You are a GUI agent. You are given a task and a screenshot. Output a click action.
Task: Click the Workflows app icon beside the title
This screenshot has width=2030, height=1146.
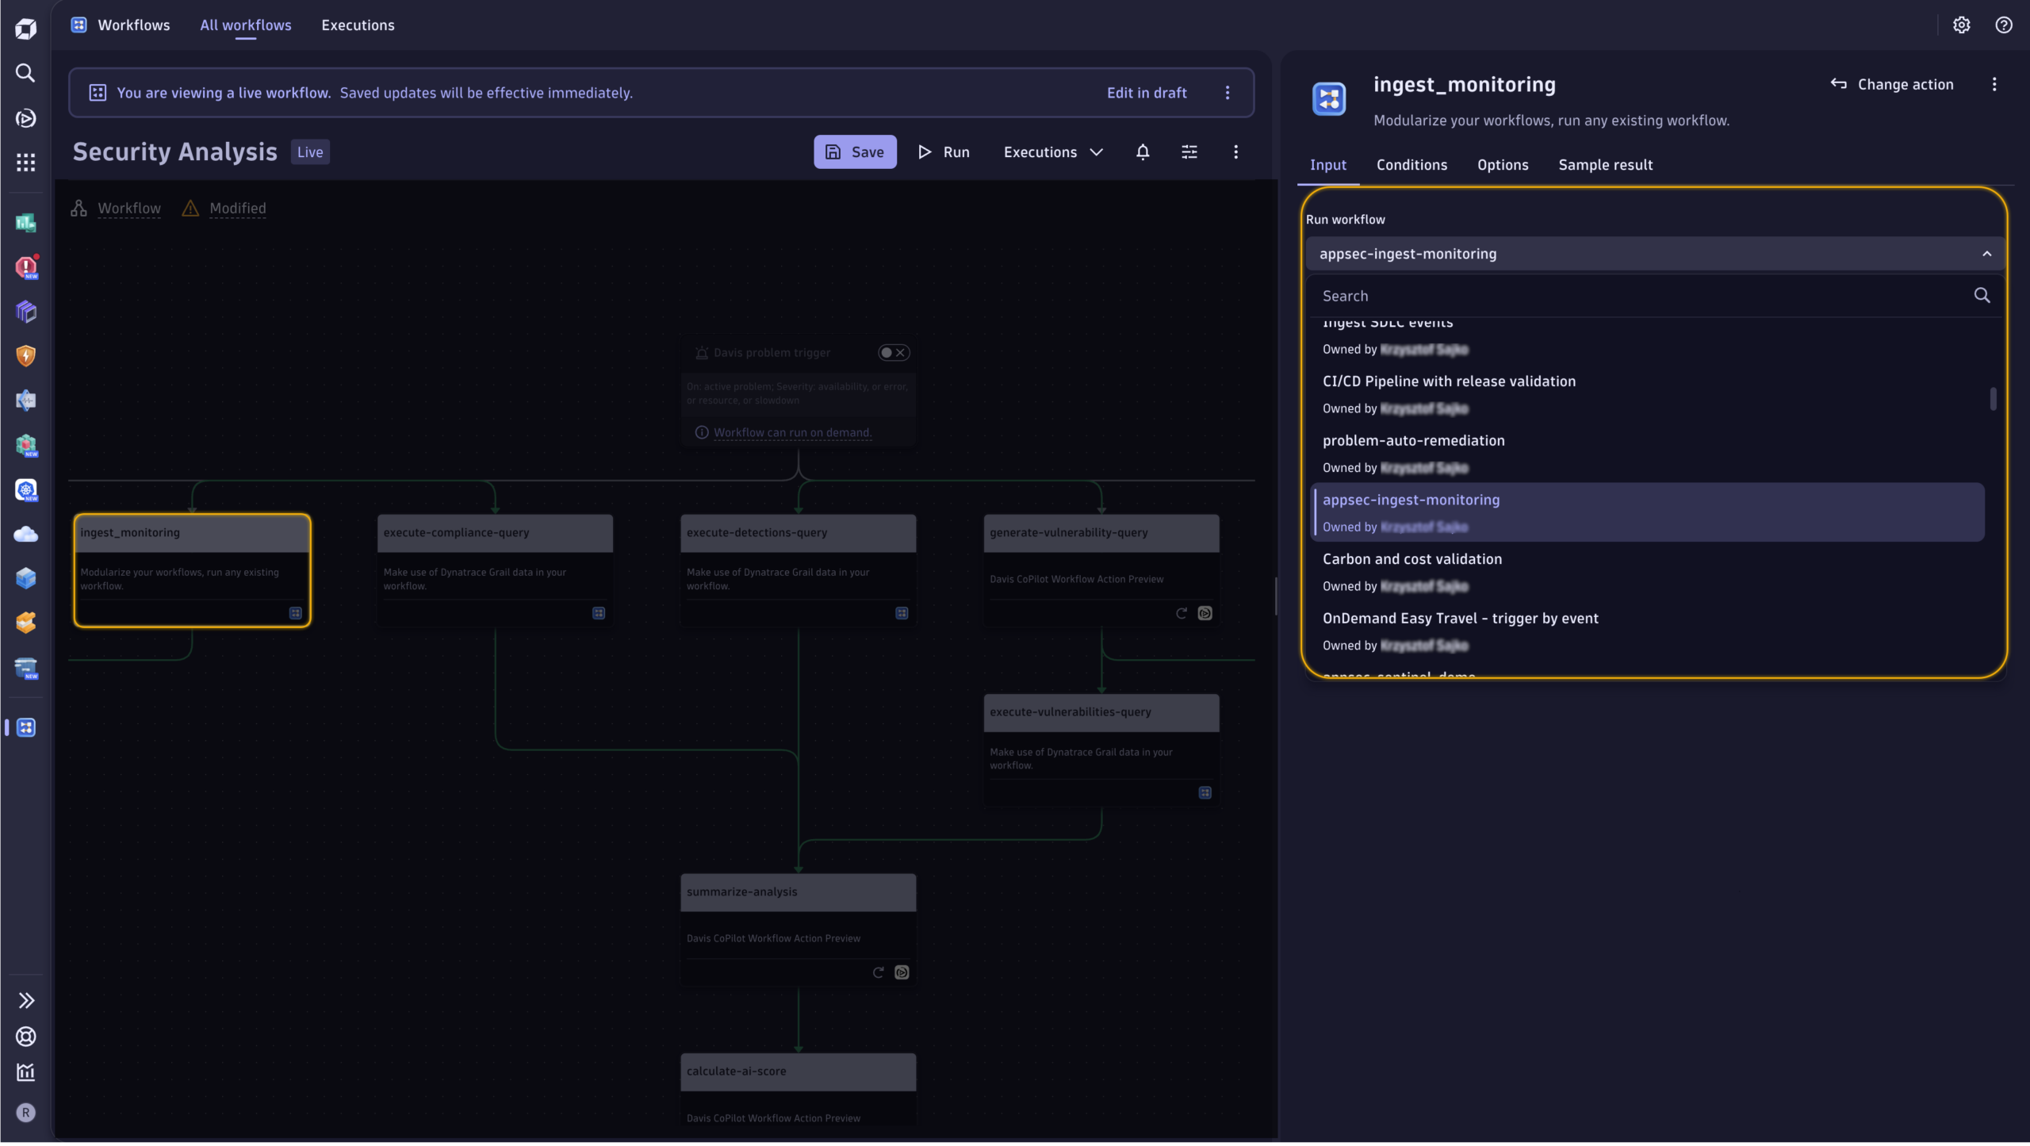coord(79,25)
